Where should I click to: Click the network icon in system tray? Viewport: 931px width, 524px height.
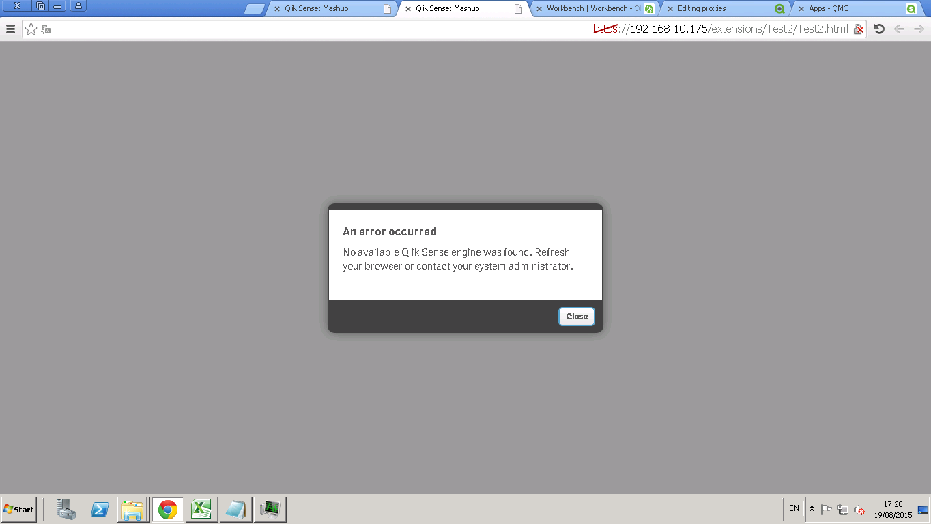coord(843,510)
